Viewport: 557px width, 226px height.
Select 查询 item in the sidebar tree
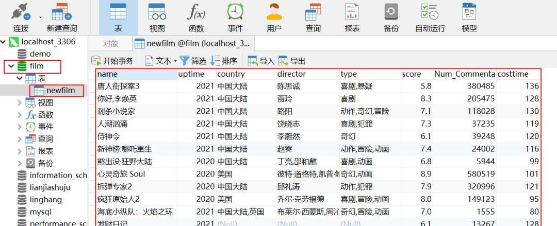45,138
